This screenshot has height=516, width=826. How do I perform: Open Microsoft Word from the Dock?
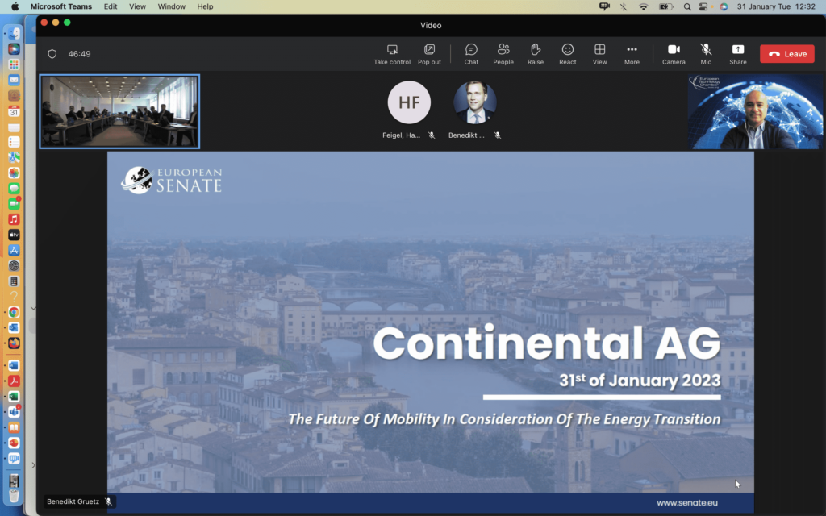pyautogui.click(x=15, y=365)
